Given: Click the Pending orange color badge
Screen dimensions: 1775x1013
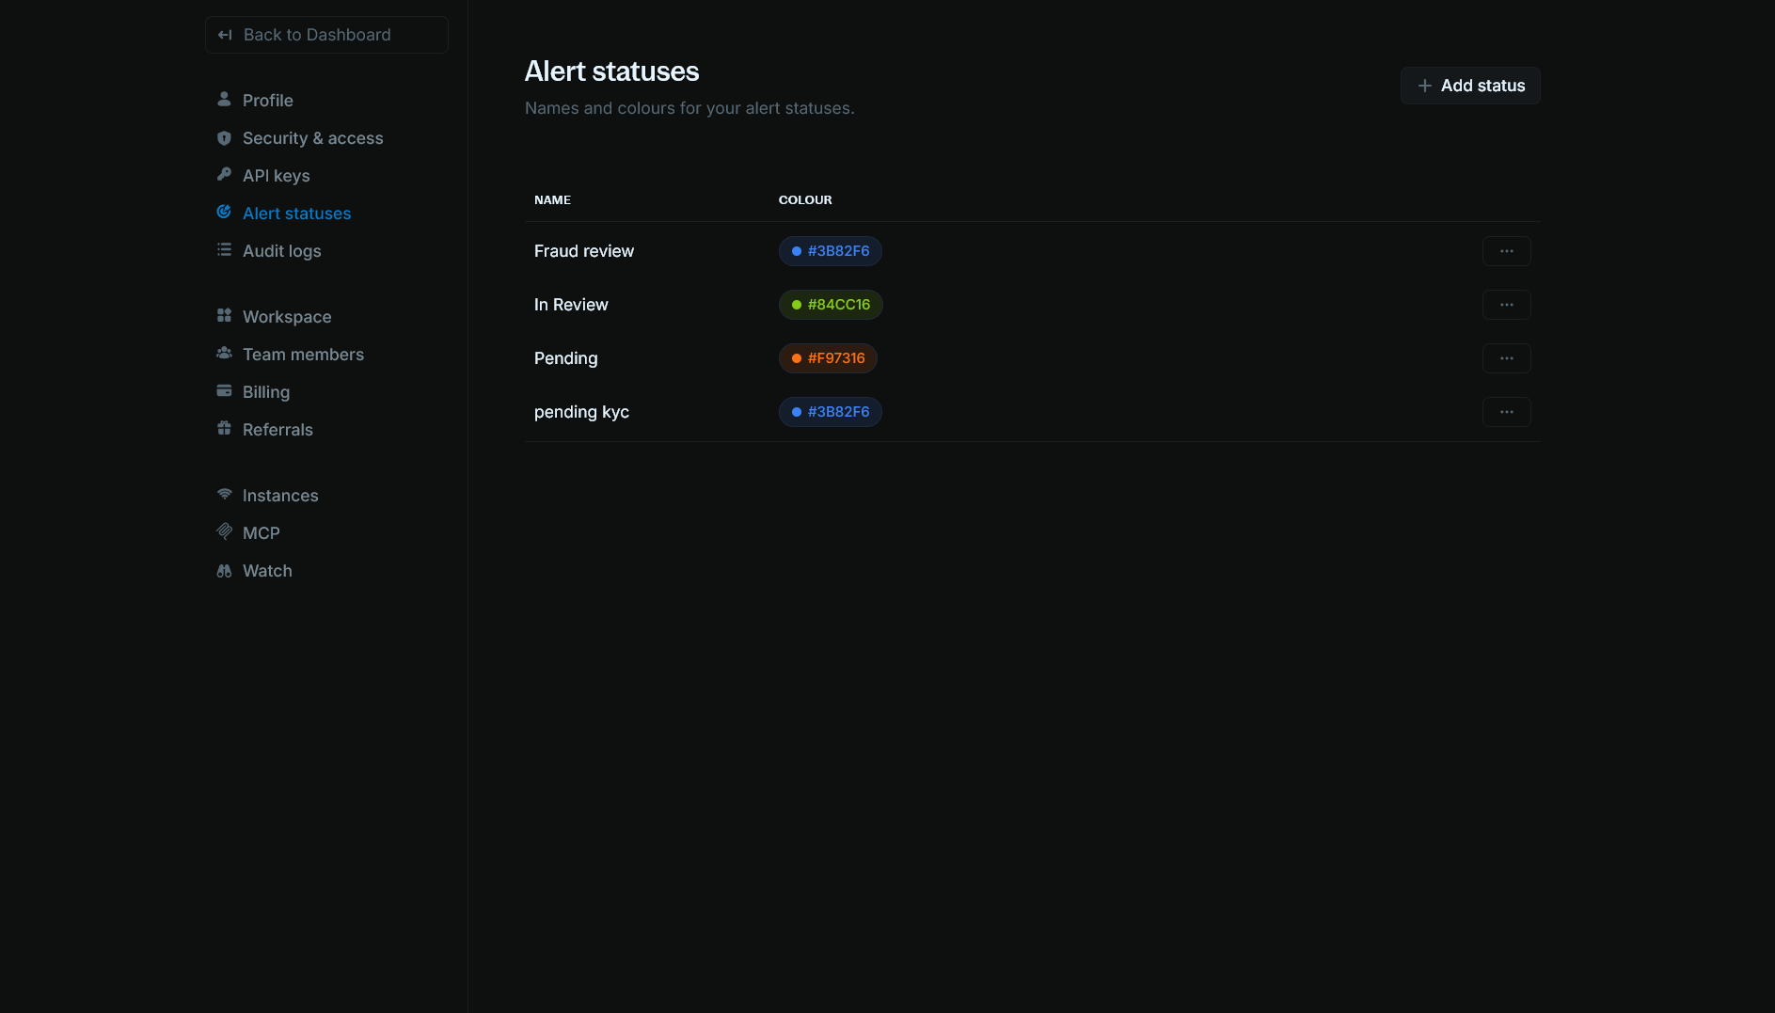Looking at the screenshot, I should coord(828,358).
